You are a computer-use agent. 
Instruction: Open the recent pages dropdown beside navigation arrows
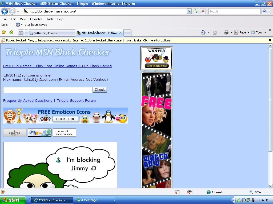coord(18,11)
